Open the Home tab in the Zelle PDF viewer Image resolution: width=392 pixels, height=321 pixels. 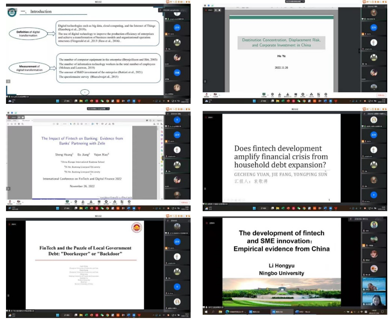tap(9, 121)
